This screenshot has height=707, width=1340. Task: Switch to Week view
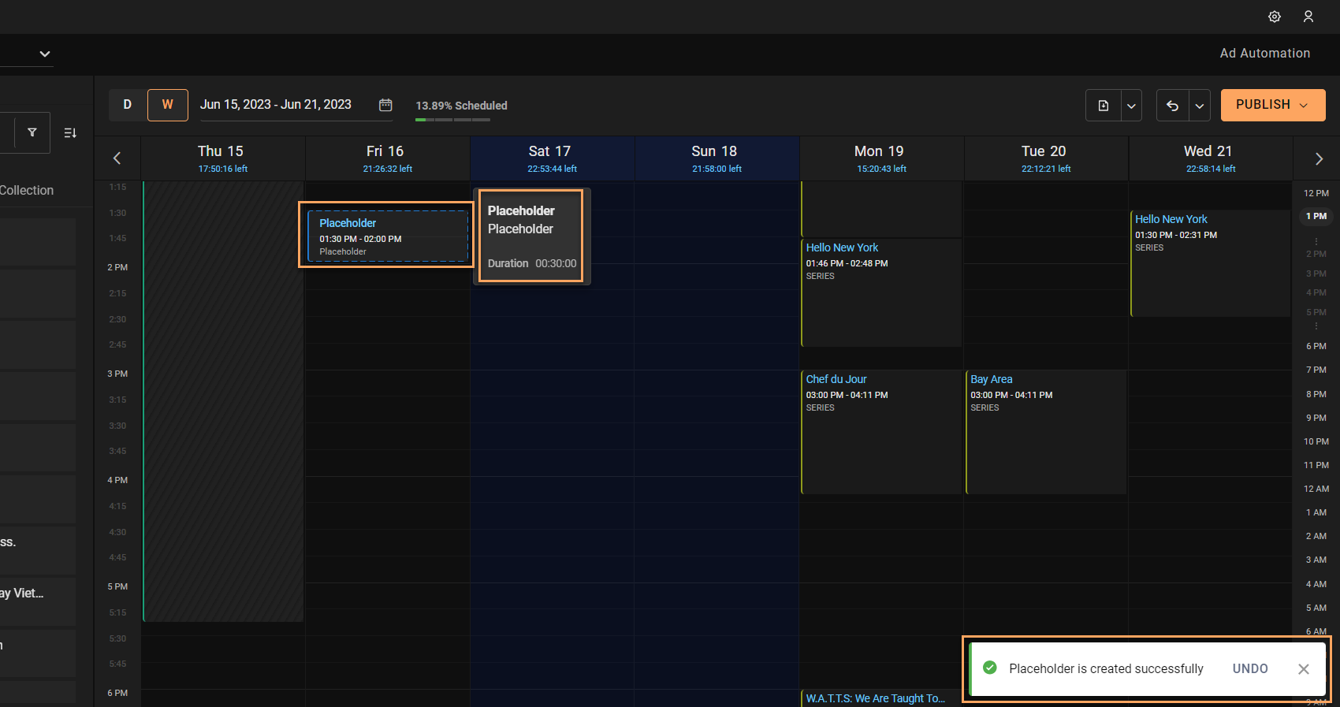tap(168, 105)
